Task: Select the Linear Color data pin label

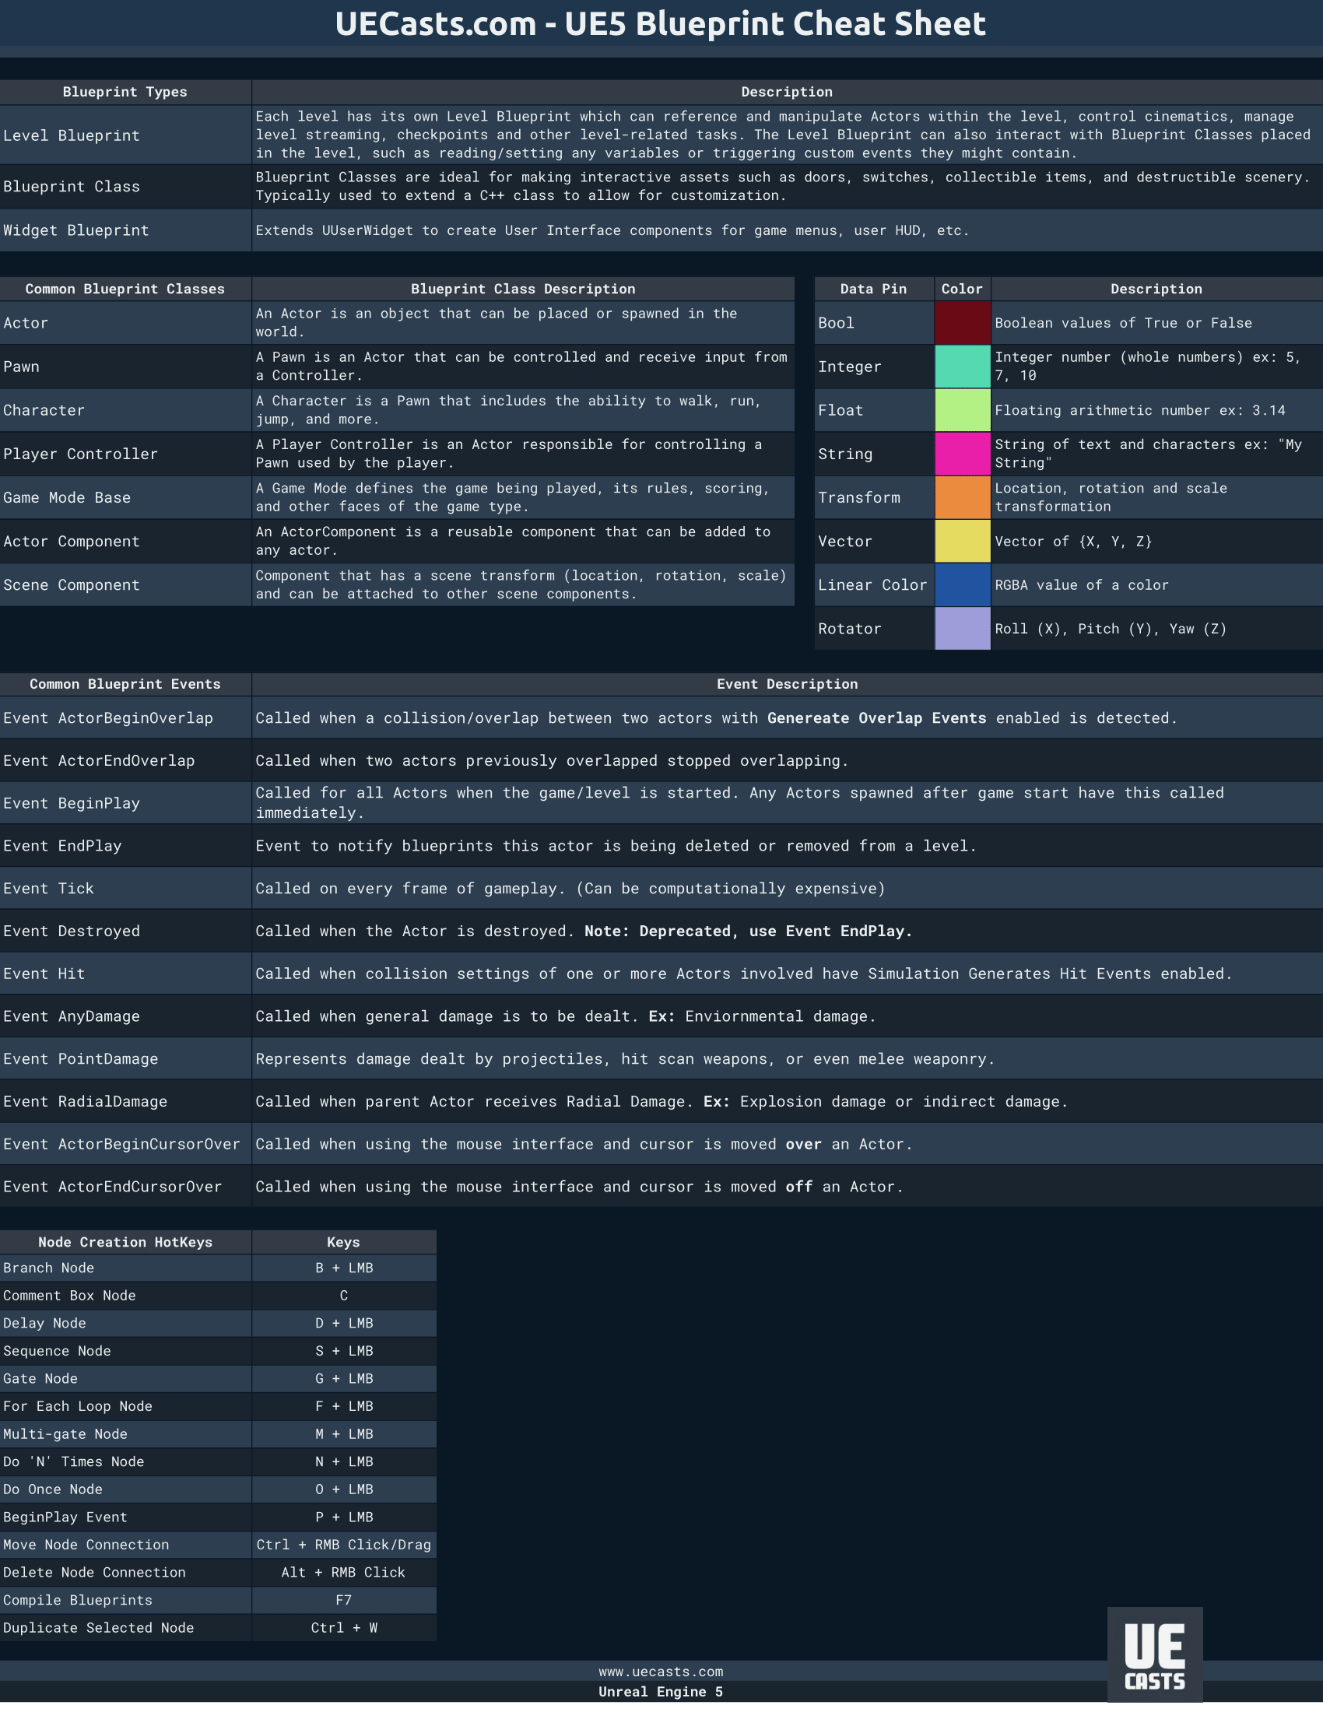Action: (874, 584)
